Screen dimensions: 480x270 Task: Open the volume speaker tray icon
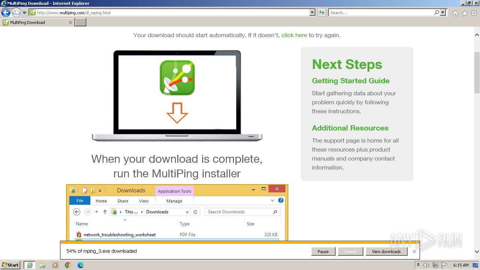pos(426,265)
